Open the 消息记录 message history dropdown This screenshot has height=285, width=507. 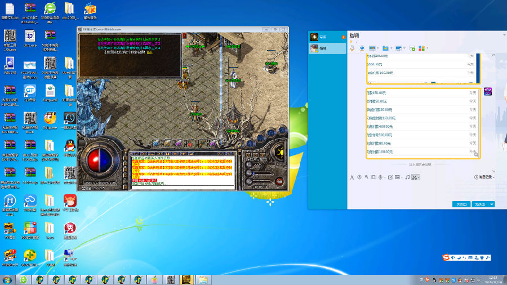coord(484,177)
